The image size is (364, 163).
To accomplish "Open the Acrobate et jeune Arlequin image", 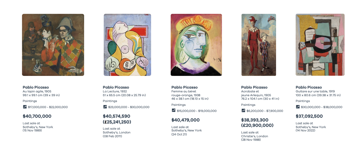I will coord(259,45).
